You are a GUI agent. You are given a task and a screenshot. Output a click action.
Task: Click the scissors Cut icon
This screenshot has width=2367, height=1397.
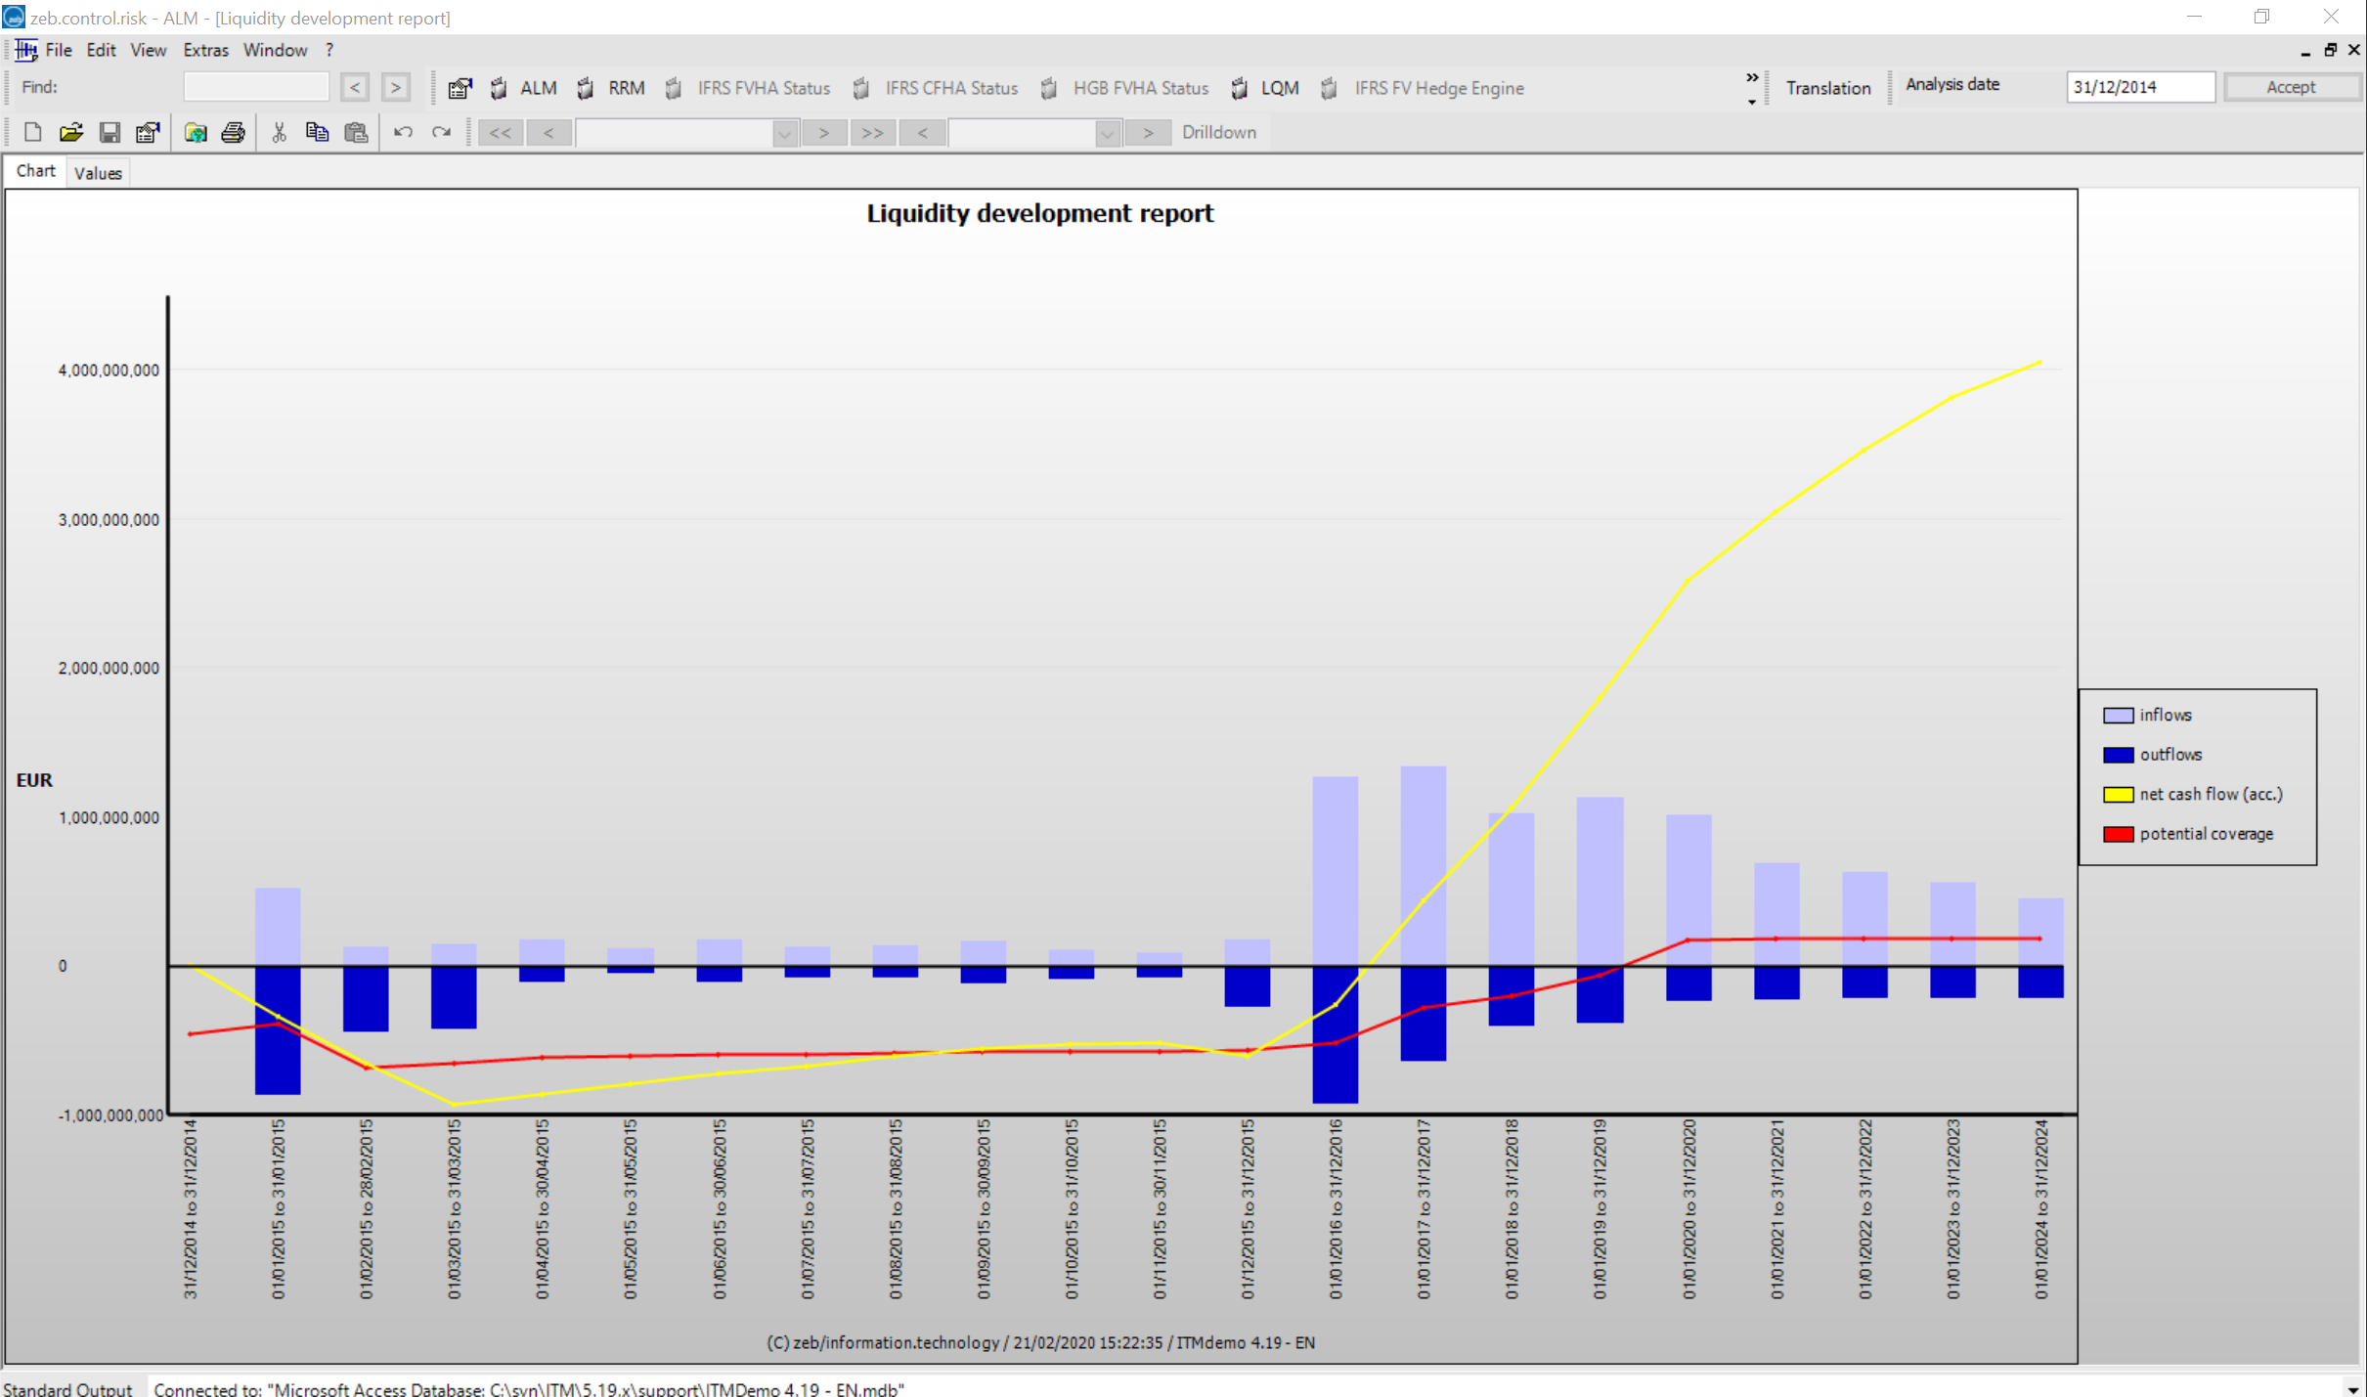point(279,132)
